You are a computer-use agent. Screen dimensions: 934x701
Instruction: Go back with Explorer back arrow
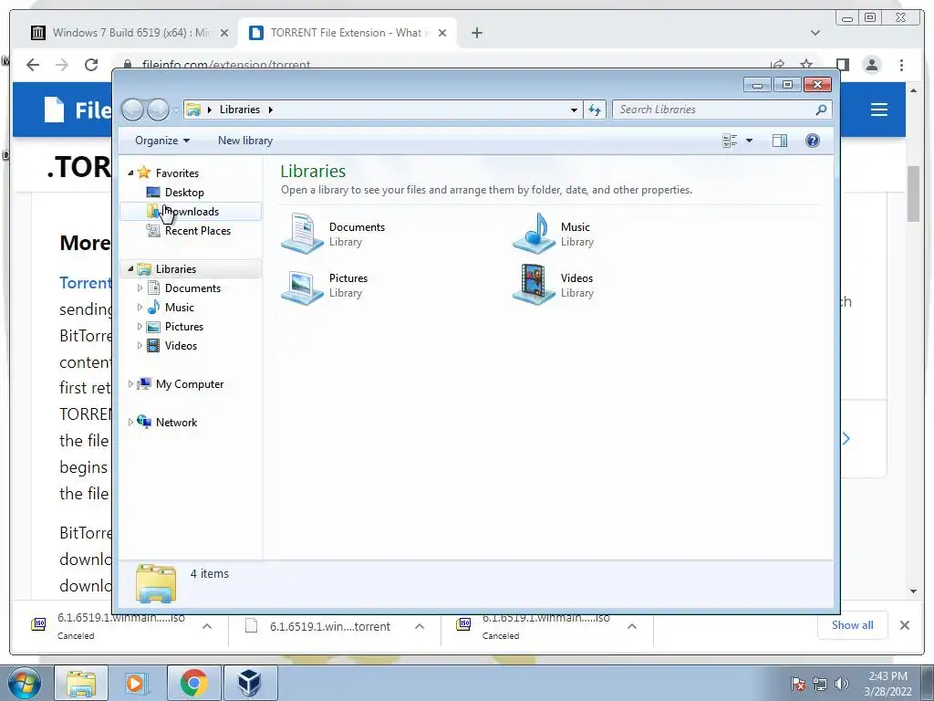[132, 110]
